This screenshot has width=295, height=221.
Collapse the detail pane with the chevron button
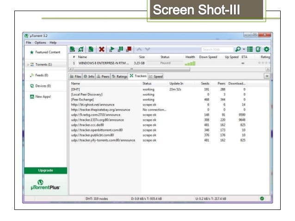tap(267, 76)
